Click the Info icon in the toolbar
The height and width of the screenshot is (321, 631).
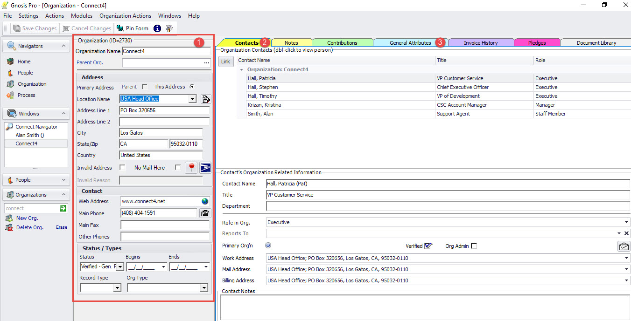coord(157,28)
